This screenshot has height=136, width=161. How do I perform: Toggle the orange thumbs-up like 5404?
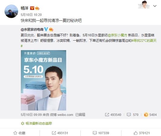(x=150, y=115)
